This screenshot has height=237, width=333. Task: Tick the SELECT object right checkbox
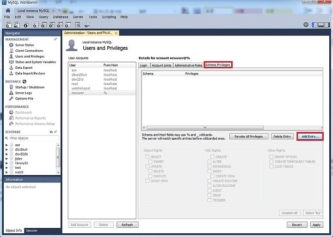tap(148, 157)
